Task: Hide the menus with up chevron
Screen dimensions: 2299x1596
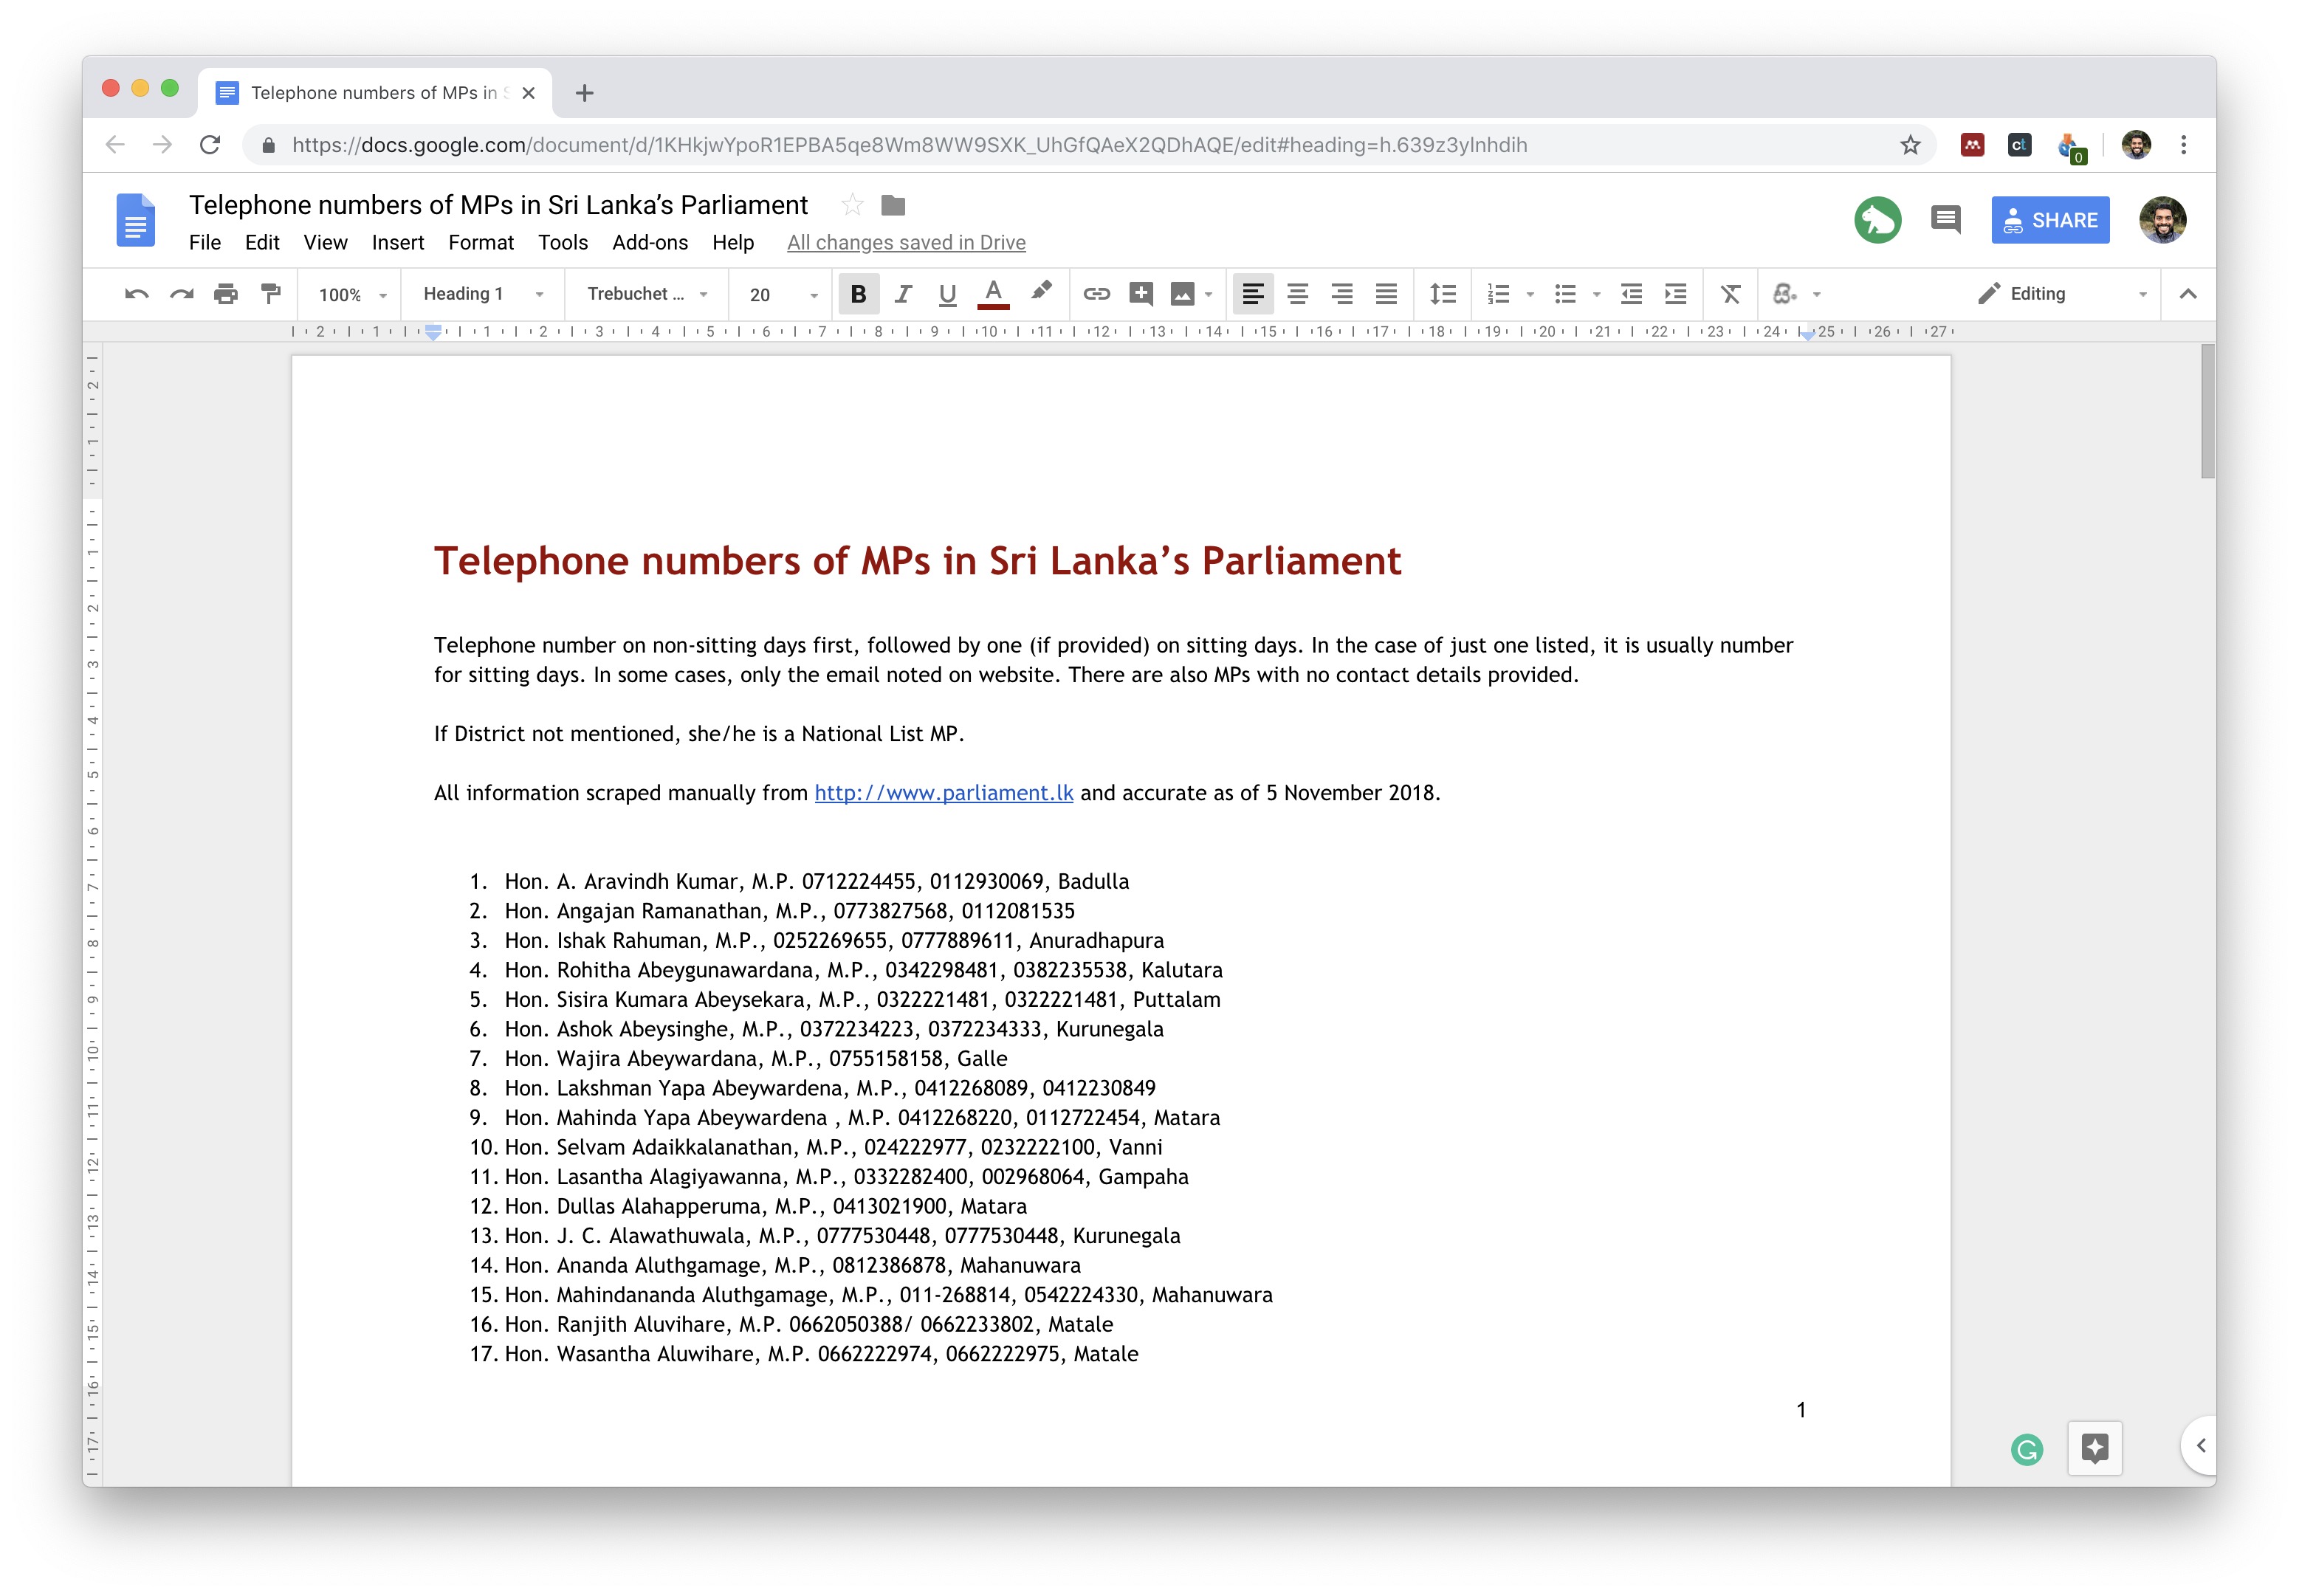Action: click(2188, 294)
